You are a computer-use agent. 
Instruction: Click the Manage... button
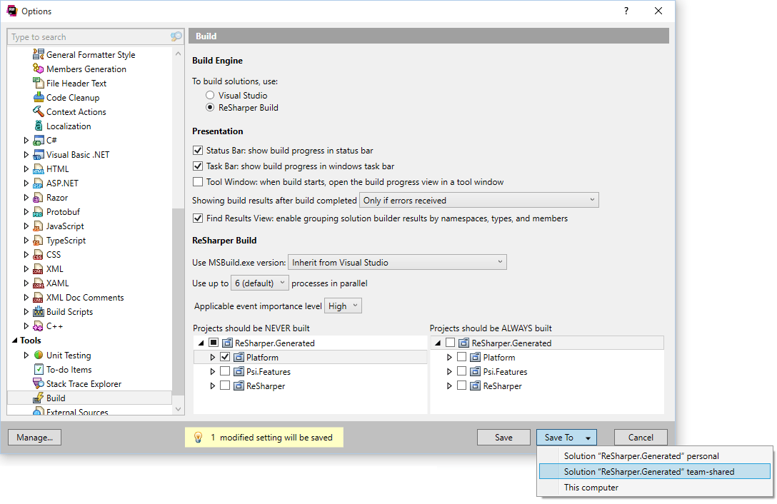(x=34, y=438)
